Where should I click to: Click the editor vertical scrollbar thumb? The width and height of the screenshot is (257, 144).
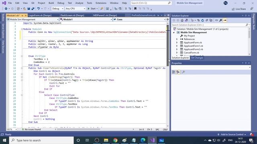(168, 45)
